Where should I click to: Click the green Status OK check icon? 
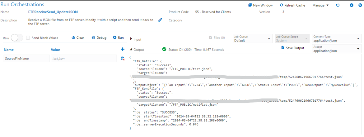164,49
